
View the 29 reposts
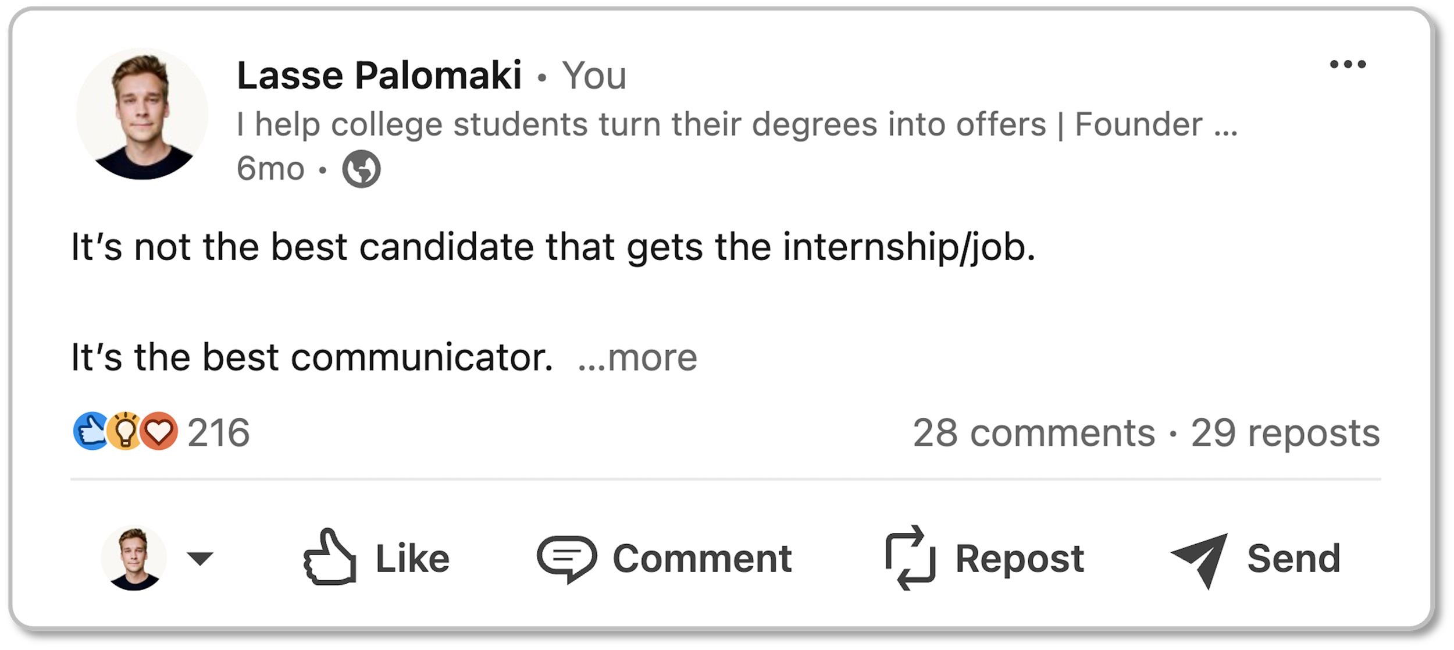[1285, 433]
